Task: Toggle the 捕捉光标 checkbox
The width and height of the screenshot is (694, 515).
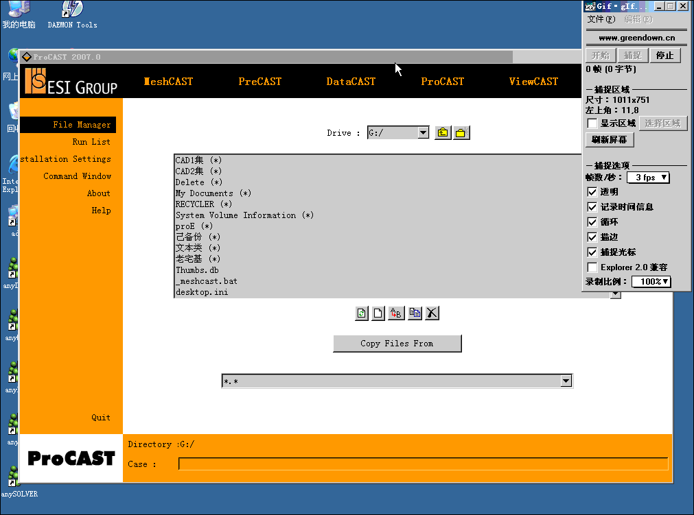Action: coord(592,252)
